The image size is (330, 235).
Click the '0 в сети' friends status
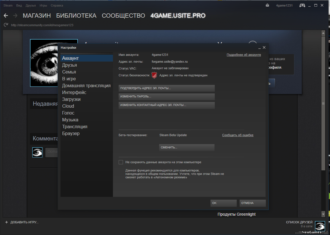307,226
